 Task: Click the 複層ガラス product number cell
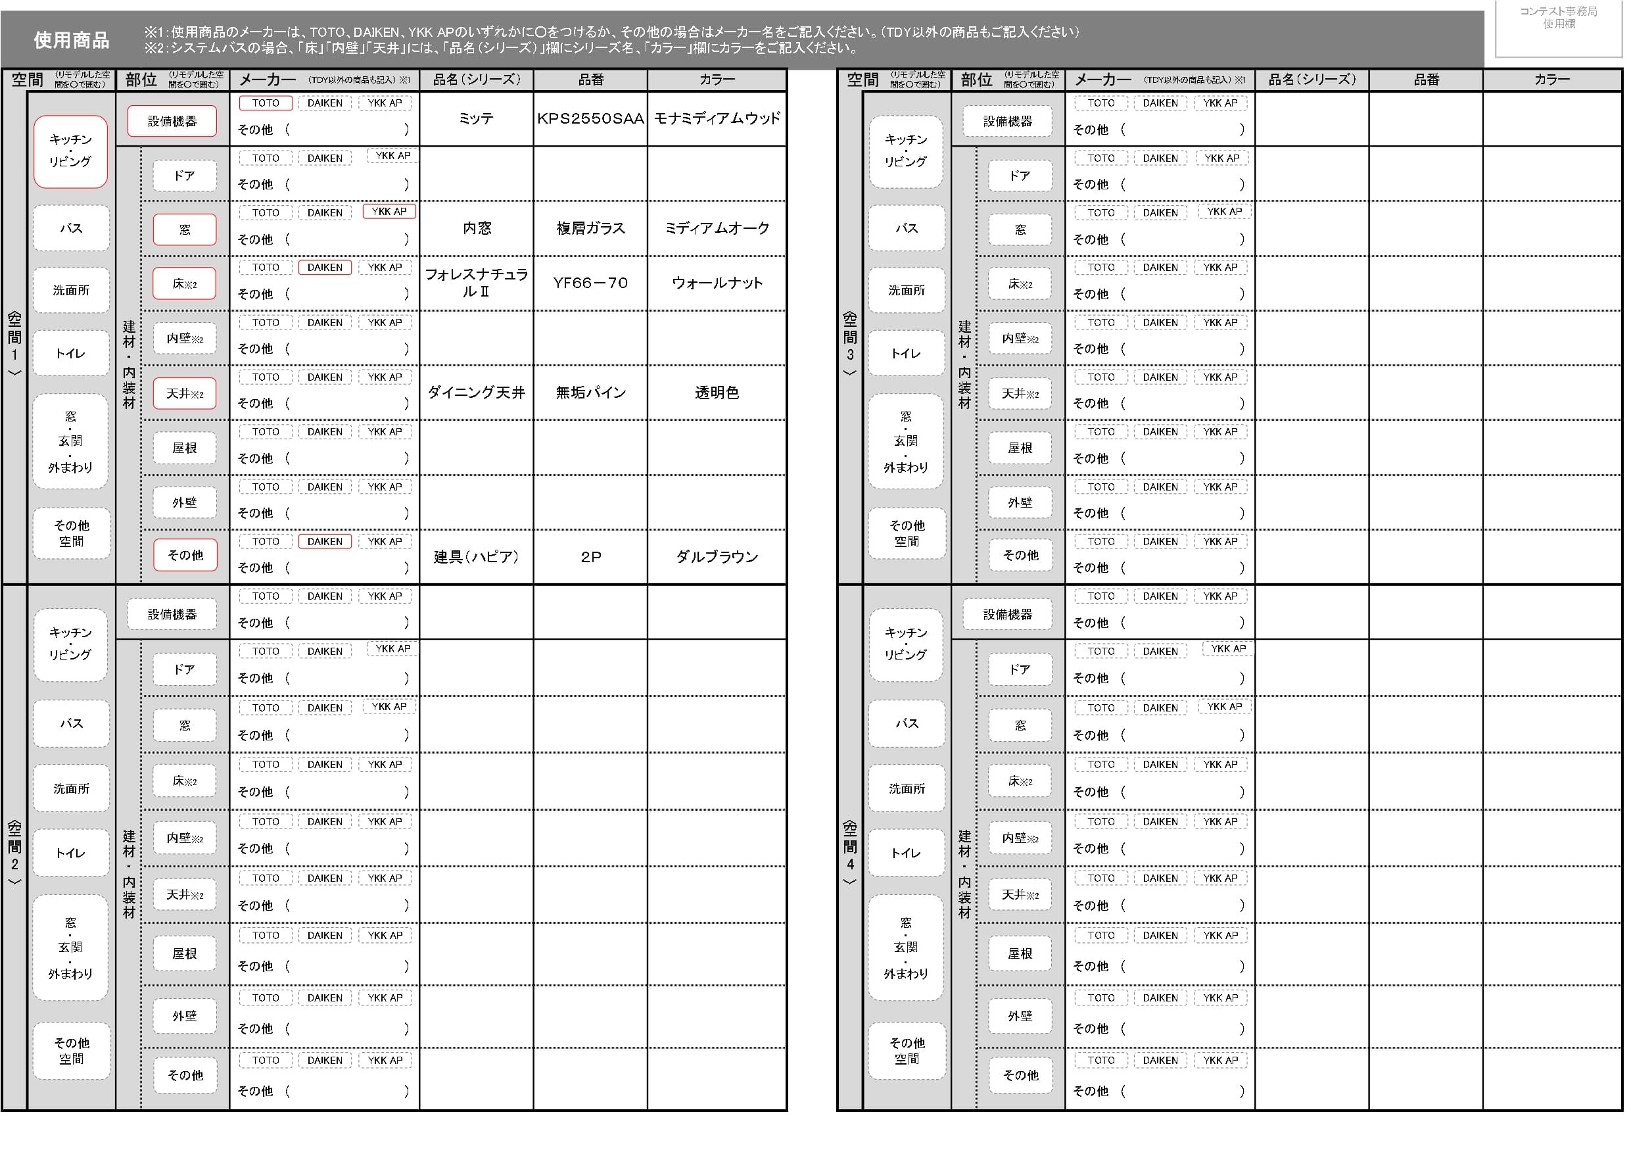pos(590,228)
